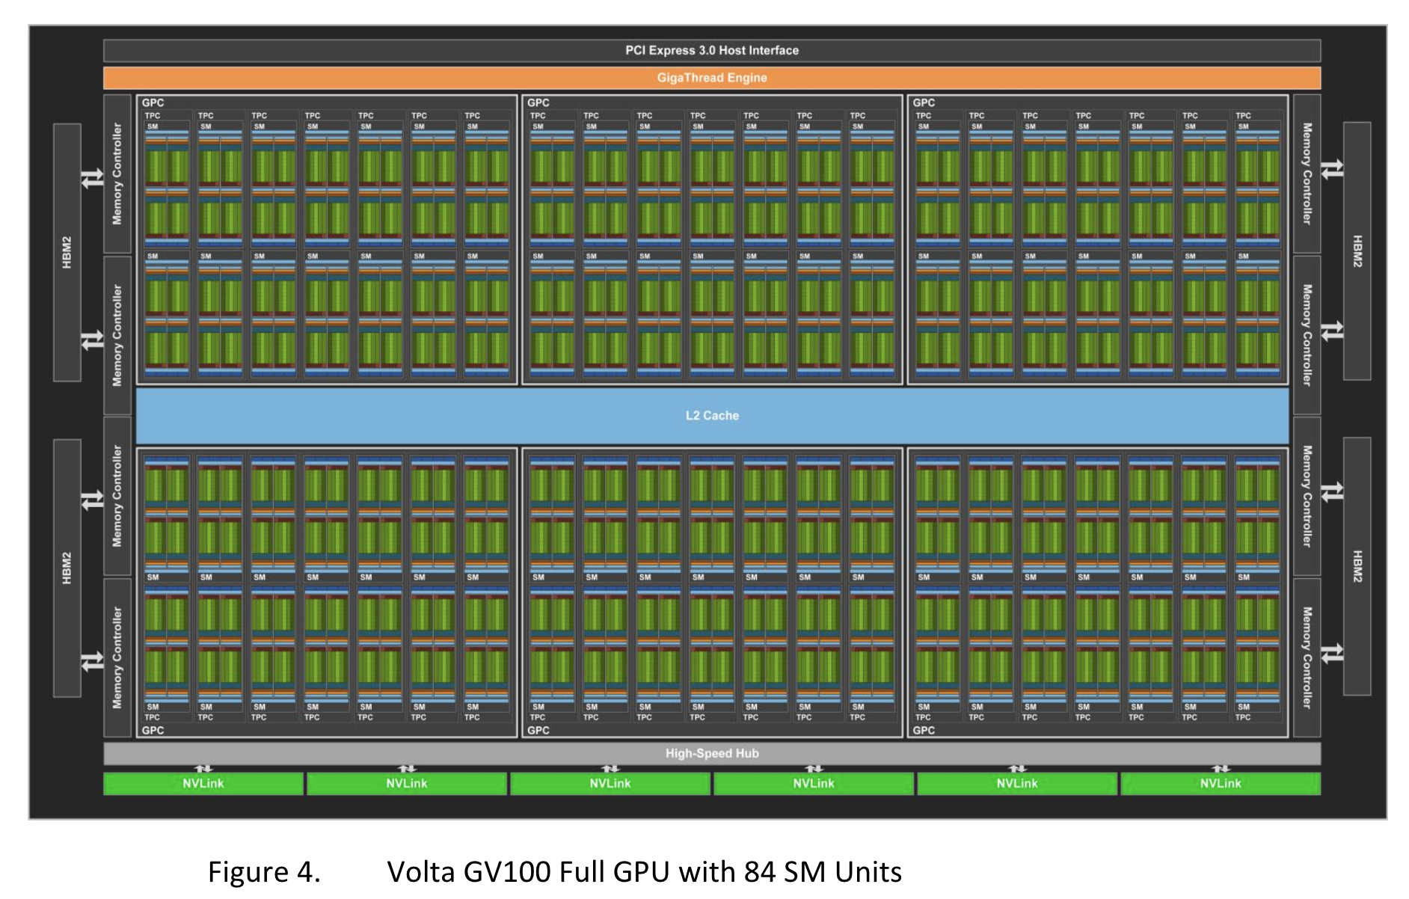Click the arrows above the third NVLink
The width and height of the screenshot is (1409, 899).
pos(610,769)
